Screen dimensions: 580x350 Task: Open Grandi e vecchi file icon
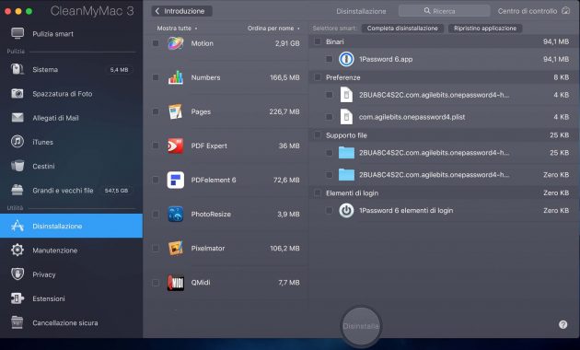[17, 190]
